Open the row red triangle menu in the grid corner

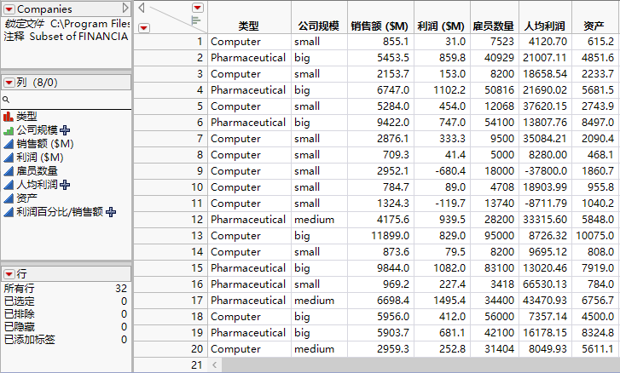[x=144, y=28]
